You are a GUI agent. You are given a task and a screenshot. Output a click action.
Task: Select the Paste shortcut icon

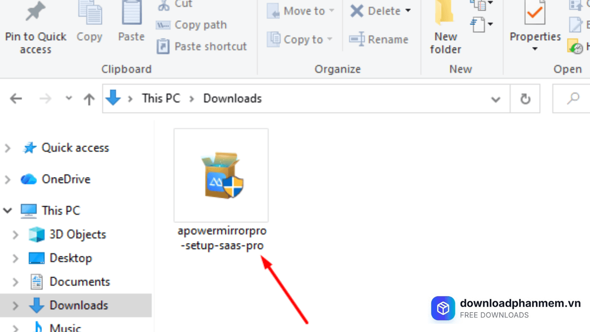pyautogui.click(x=163, y=46)
